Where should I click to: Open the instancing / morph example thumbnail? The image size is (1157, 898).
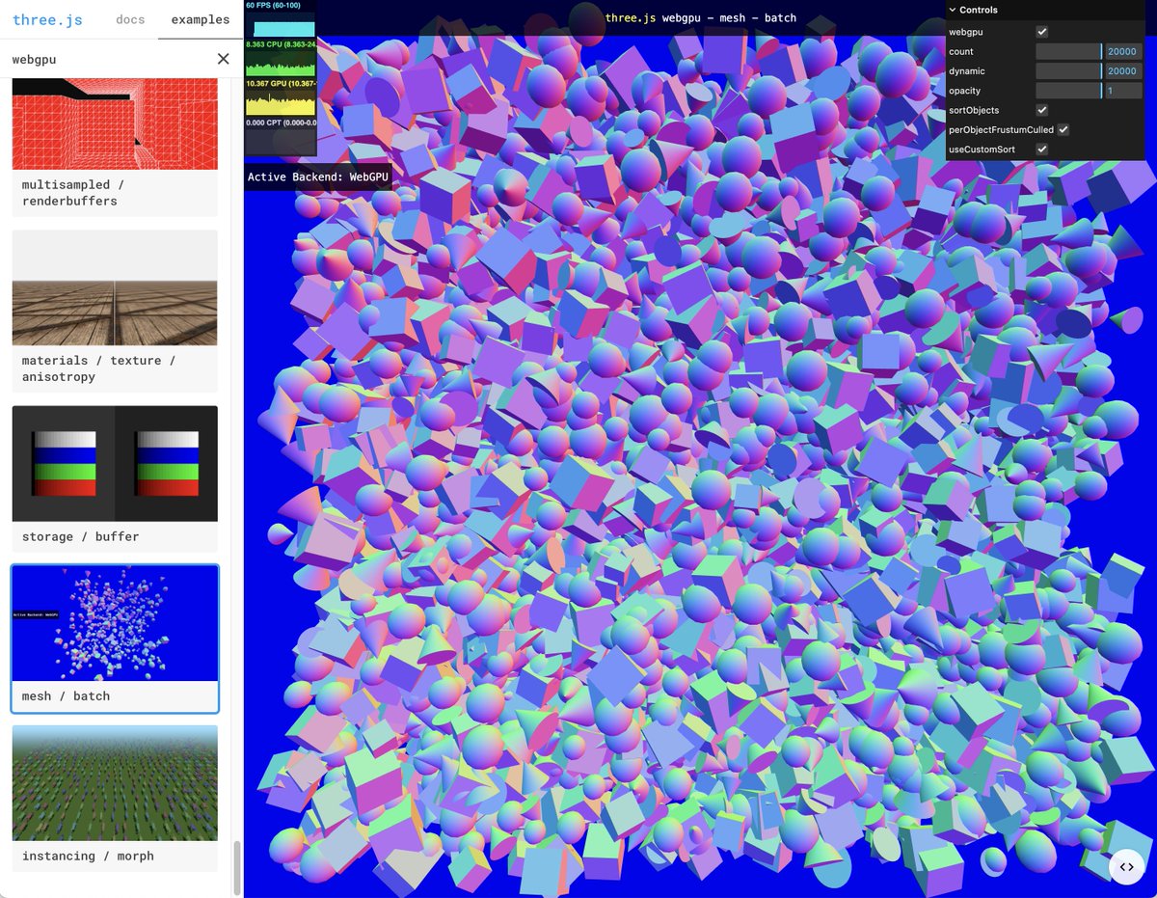pos(115,783)
